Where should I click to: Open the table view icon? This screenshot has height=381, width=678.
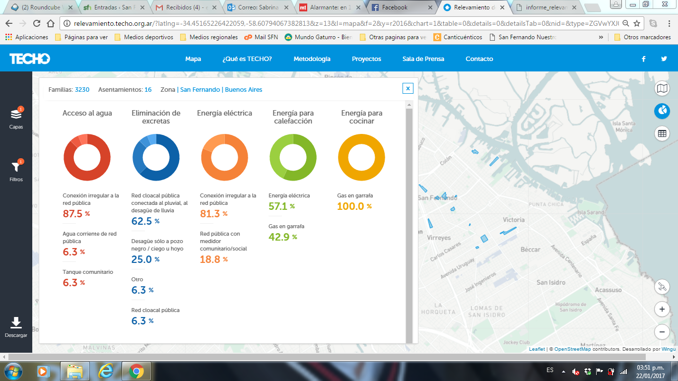pyautogui.click(x=662, y=133)
